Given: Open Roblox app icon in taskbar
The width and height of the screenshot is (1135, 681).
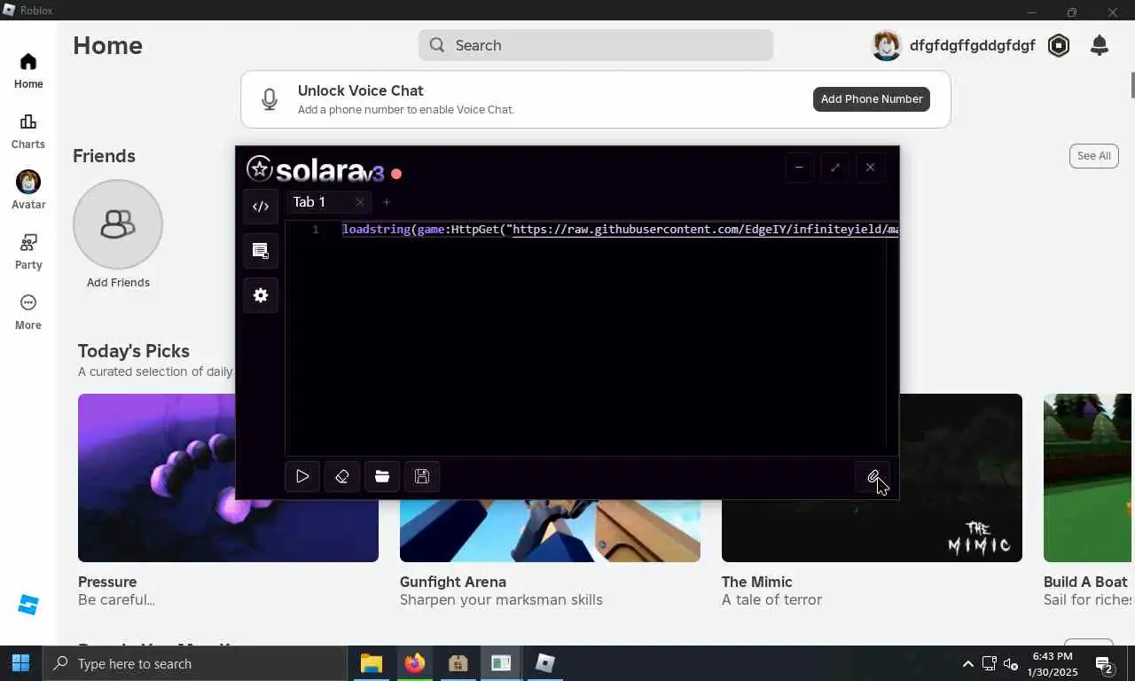Looking at the screenshot, I should click(x=545, y=663).
